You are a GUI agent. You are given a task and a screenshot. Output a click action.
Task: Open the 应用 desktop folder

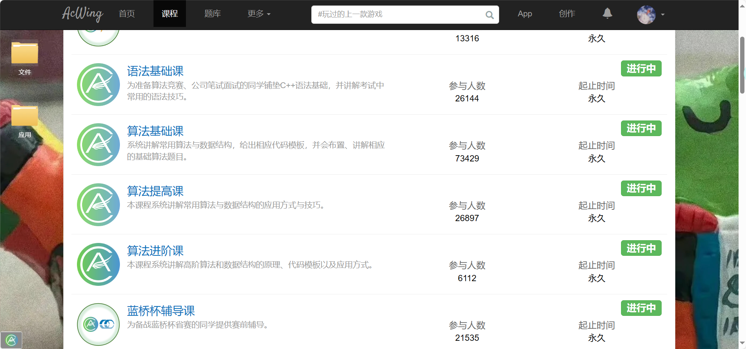(x=25, y=121)
